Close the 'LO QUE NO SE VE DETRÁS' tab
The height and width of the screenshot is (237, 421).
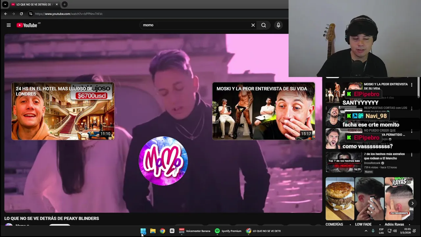[x=57, y=4]
